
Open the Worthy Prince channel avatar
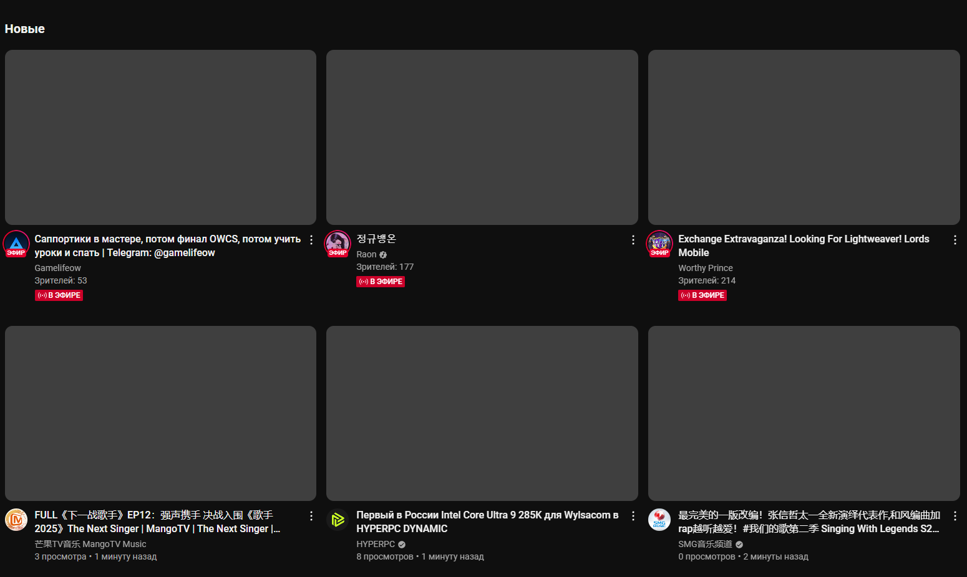point(659,244)
